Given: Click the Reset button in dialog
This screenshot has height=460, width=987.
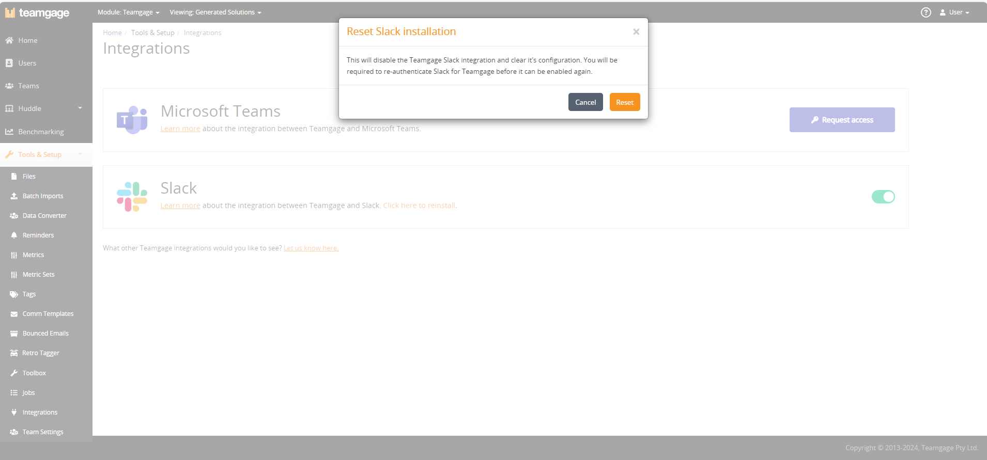Looking at the screenshot, I should pyautogui.click(x=625, y=102).
